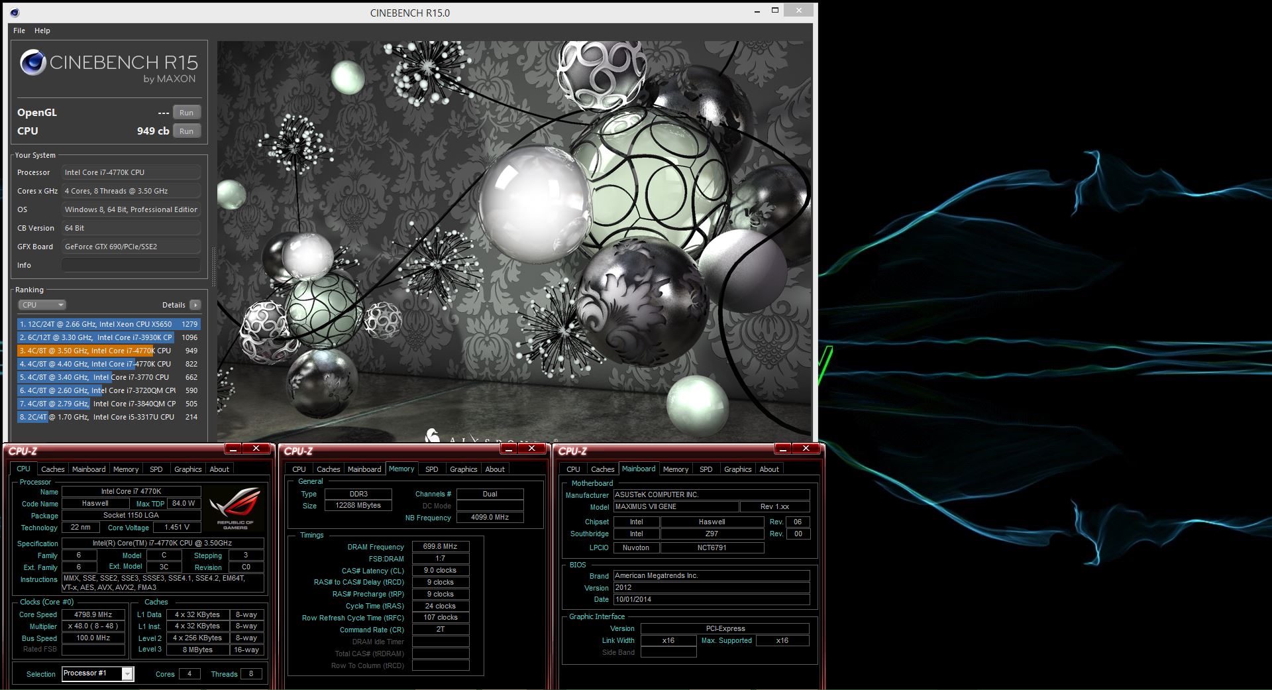Close the Cinebench R15.0 window
The image size is (1272, 690).
pyautogui.click(x=799, y=11)
